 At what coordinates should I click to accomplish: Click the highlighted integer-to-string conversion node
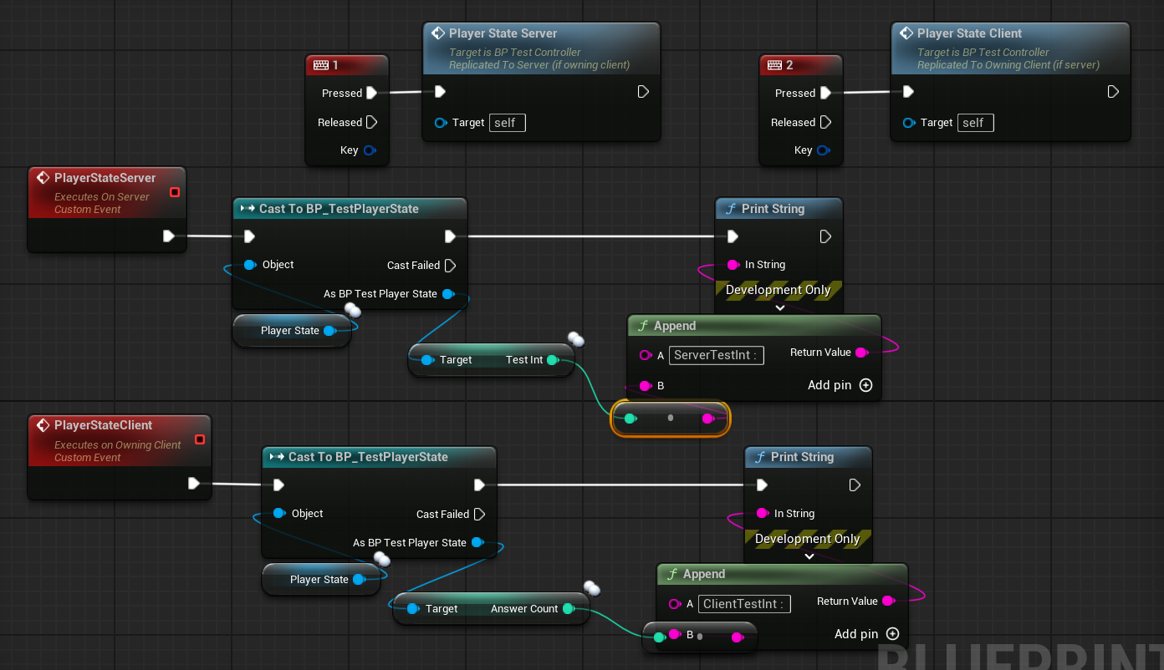pos(671,418)
